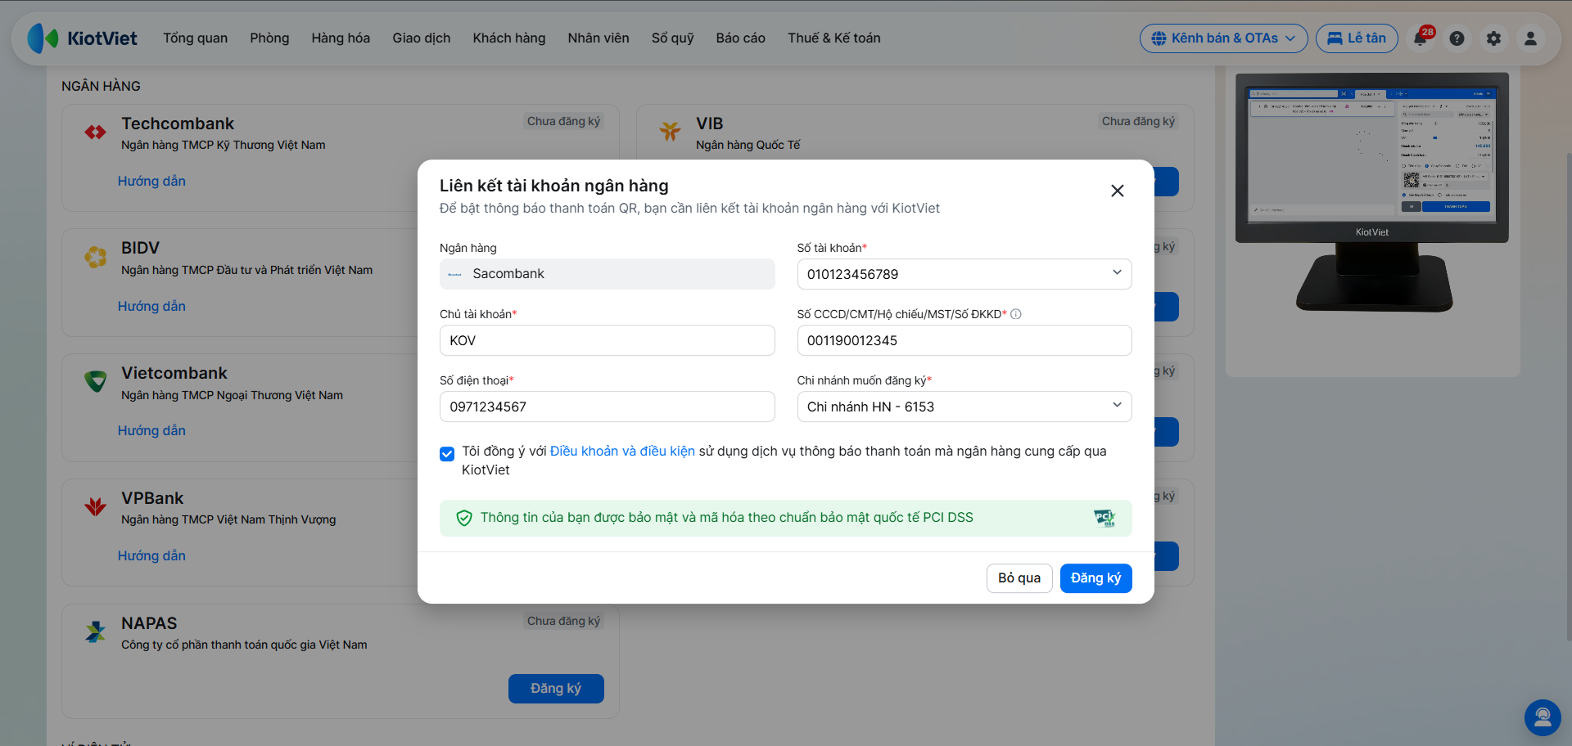Open the Khách hàng menu
This screenshot has height=746, width=1572.
(x=509, y=38)
